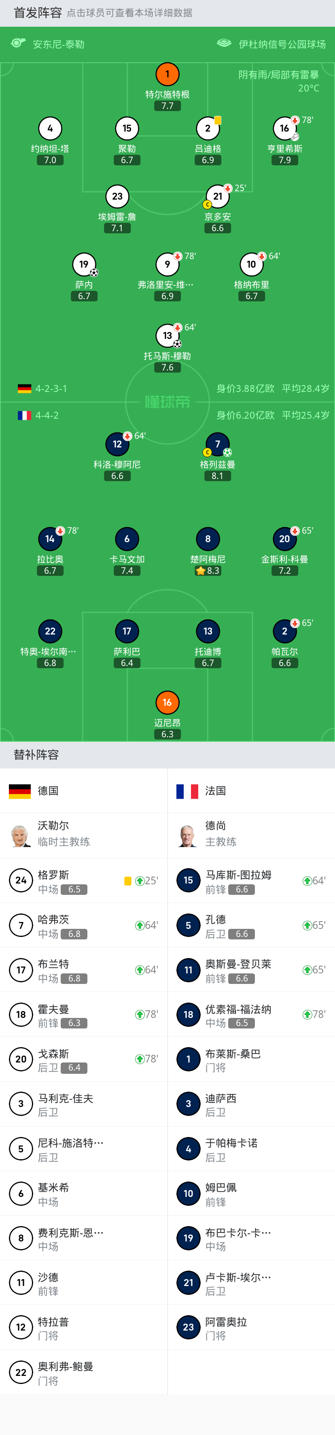The image size is (335, 1435).
Task: Click coach 沃勒尔 avatar photo
Action: [21, 836]
